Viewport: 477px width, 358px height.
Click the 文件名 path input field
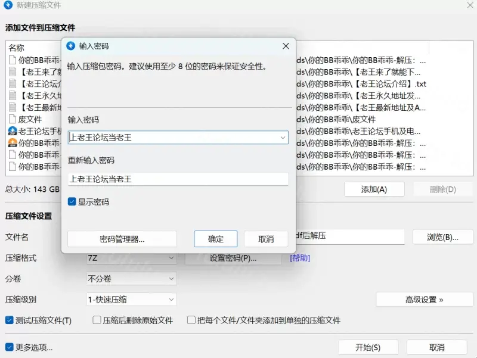click(350, 236)
